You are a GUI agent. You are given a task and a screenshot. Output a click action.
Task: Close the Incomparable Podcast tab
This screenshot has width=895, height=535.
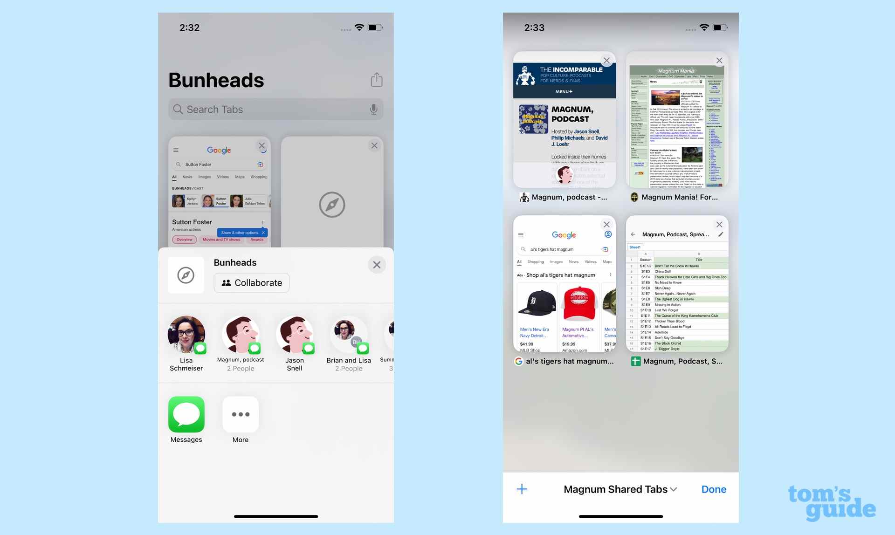(x=606, y=61)
